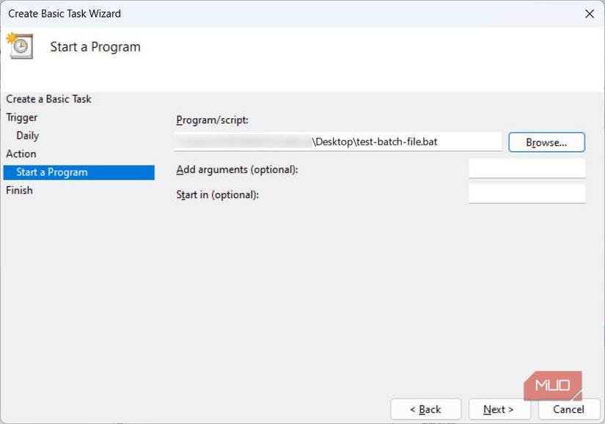Click inside the Program/script path field
Viewport: 605px width, 424px height.
tap(337, 142)
